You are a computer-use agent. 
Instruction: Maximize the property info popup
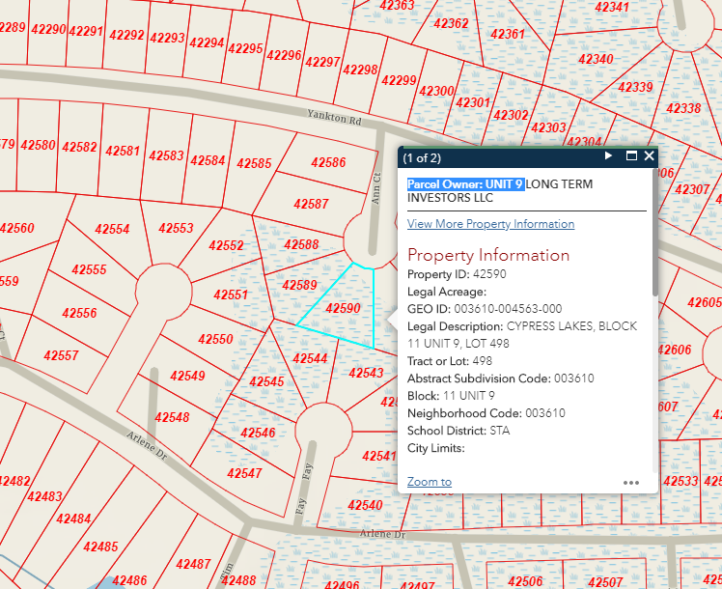pyautogui.click(x=631, y=156)
